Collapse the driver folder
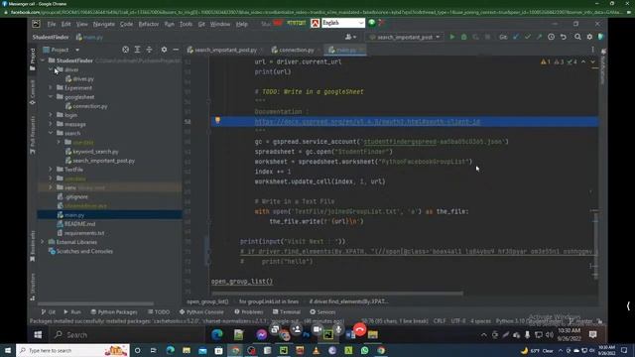The height and width of the screenshot is (357, 635). click(x=51, y=69)
